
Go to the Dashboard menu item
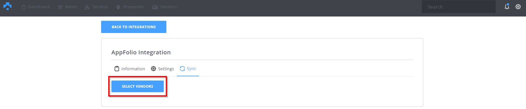coord(39,7)
